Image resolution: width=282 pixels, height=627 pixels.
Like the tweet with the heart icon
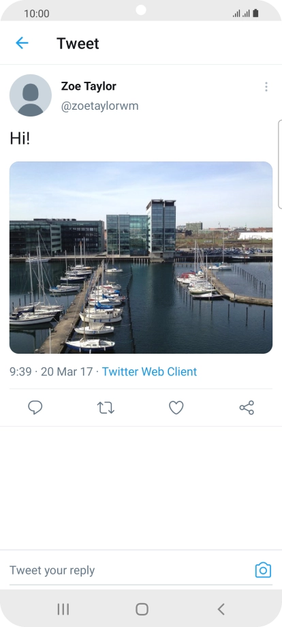click(x=176, y=408)
